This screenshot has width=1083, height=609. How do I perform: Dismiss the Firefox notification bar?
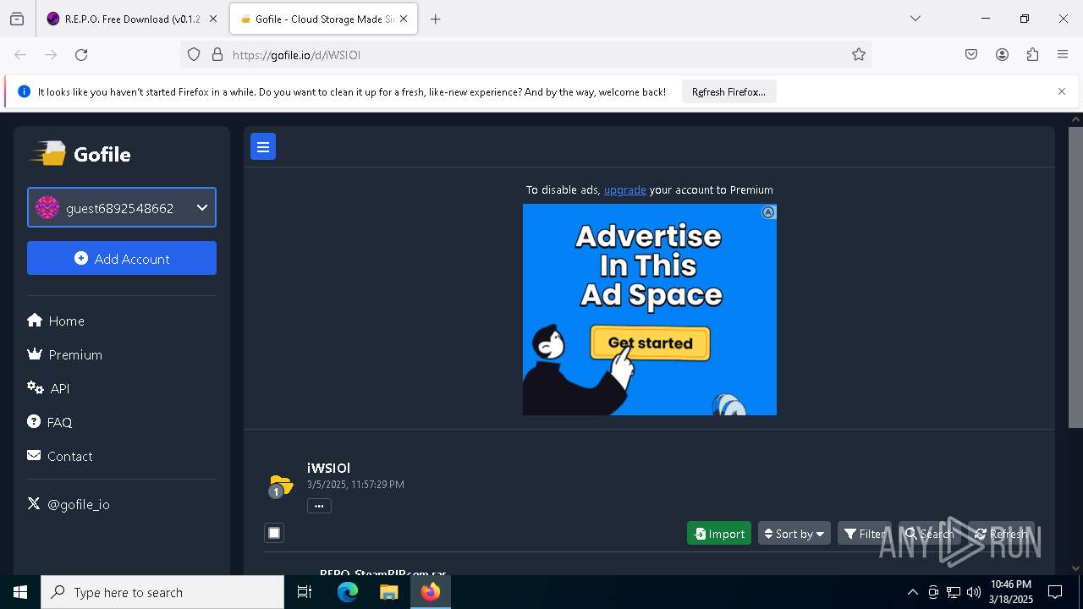click(x=1062, y=91)
